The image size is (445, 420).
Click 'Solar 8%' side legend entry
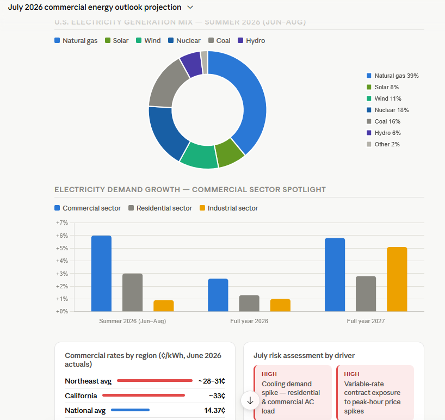coord(382,87)
